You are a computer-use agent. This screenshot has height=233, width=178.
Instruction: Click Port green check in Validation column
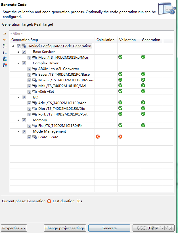(x=120, y=114)
